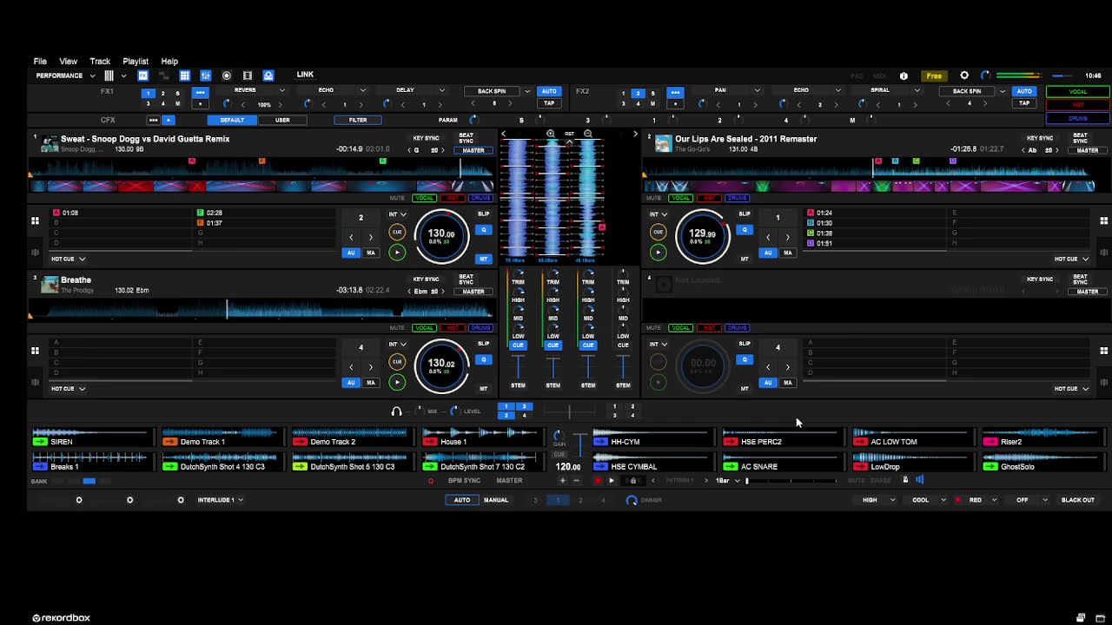
Task: Open the DELAY effect dropdown in FX1
Action: click(441, 90)
